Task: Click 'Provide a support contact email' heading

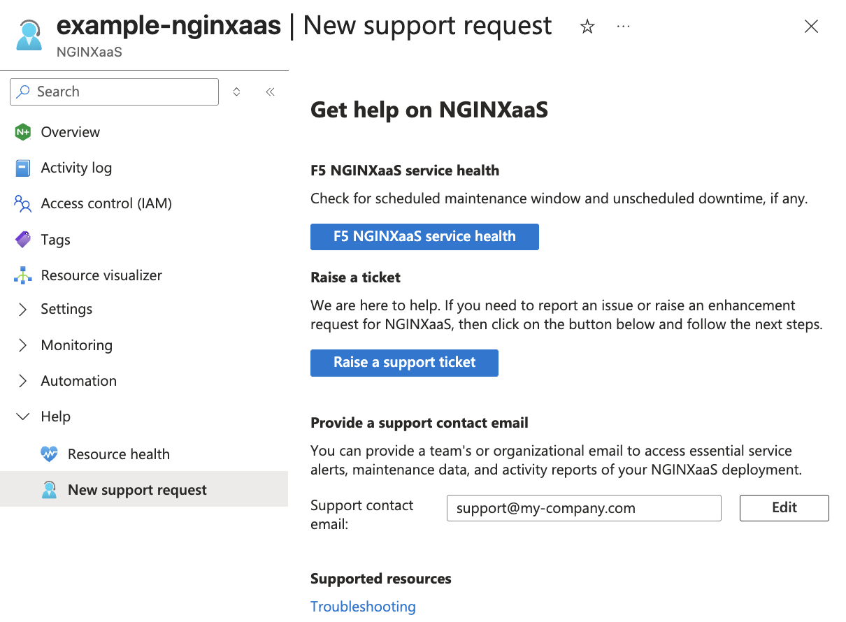Action: tap(420, 423)
